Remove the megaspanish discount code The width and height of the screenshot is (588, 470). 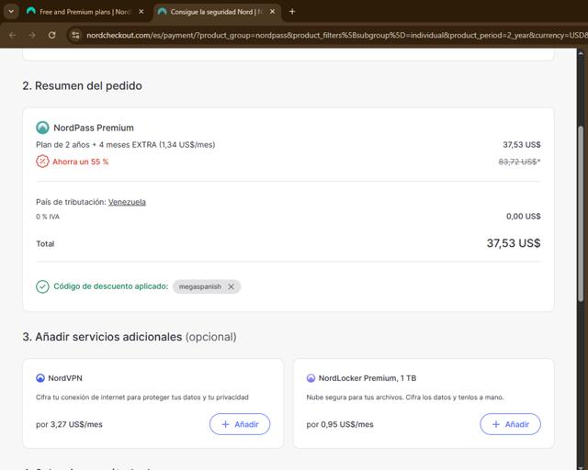coord(231,286)
